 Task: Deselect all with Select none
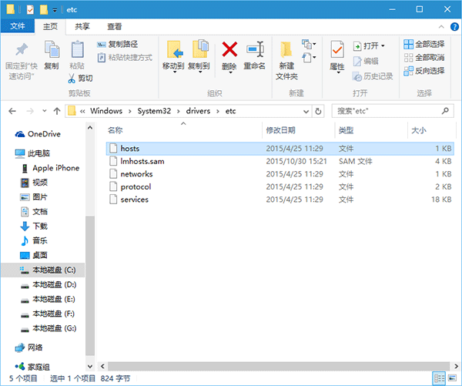coord(424,57)
